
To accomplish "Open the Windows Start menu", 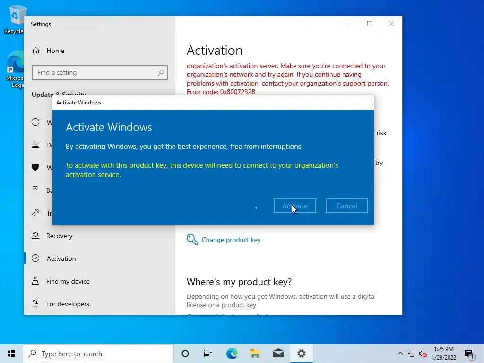I will coord(11,354).
